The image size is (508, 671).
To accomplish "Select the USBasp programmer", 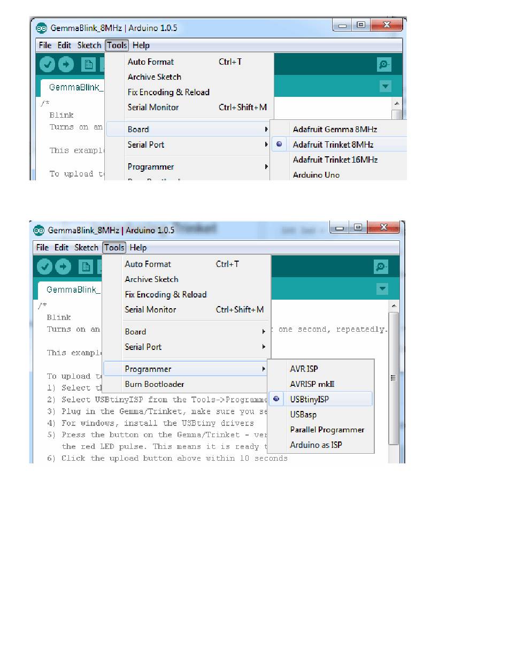I will pyautogui.click(x=320, y=414).
